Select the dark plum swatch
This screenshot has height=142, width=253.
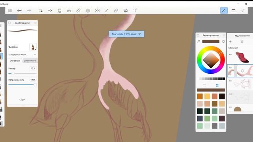pos(222,118)
